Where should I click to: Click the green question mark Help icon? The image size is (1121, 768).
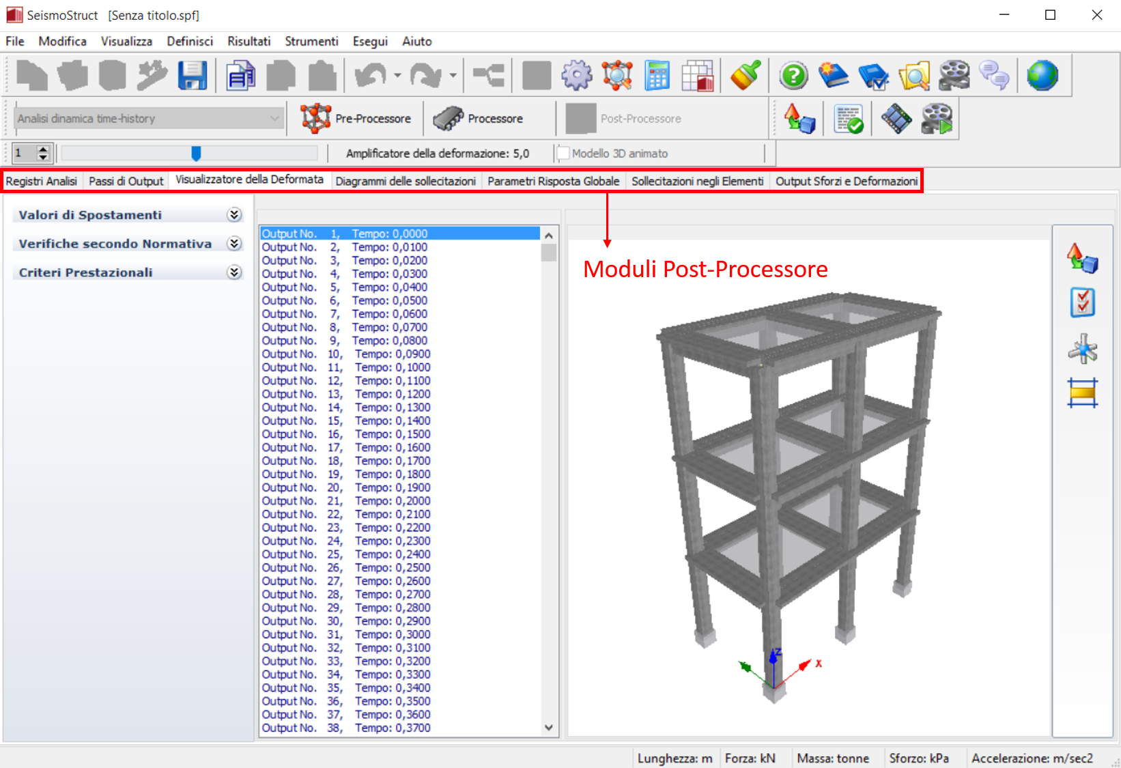[x=793, y=76]
